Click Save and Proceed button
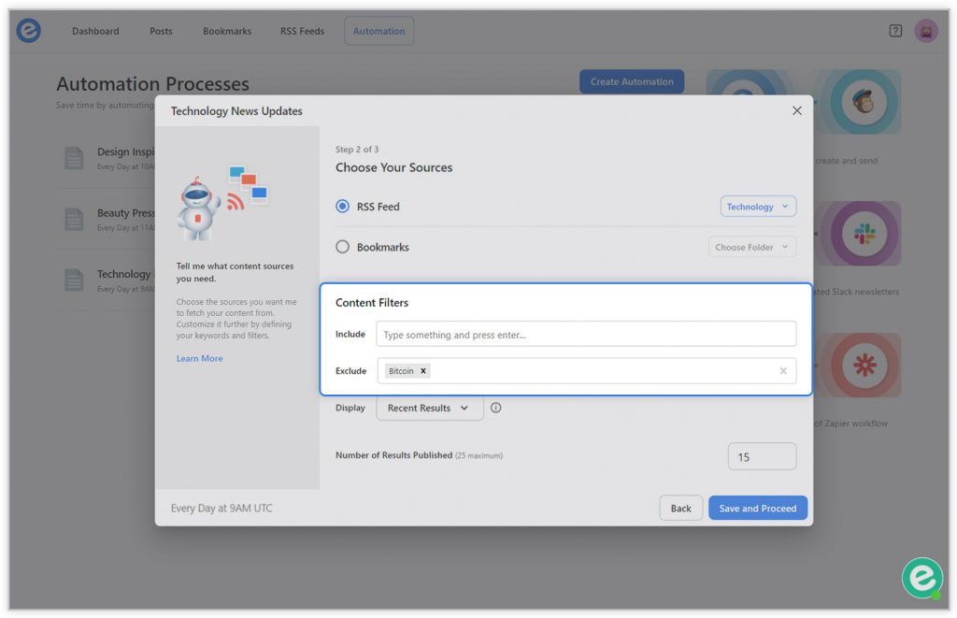Viewport: 957px width, 618px height. tap(757, 508)
